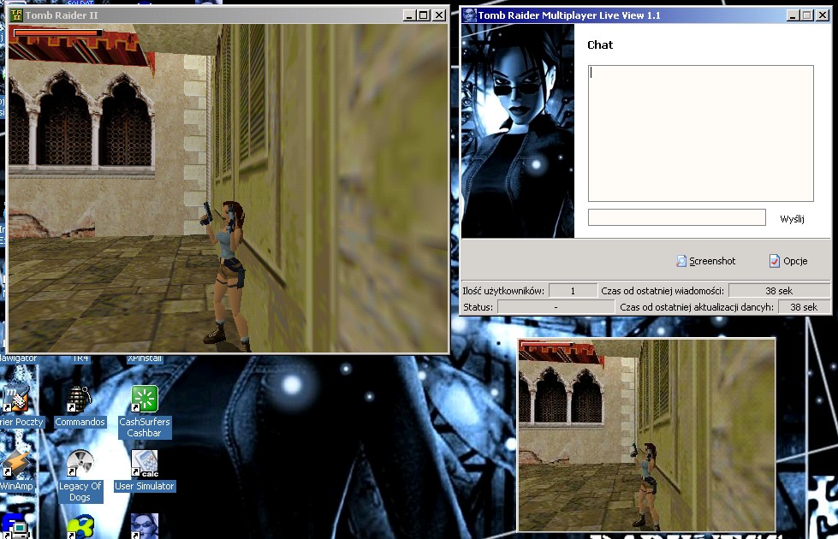Open the Kurier Poczty mail shortcut
838x539 pixels.
click(19, 406)
